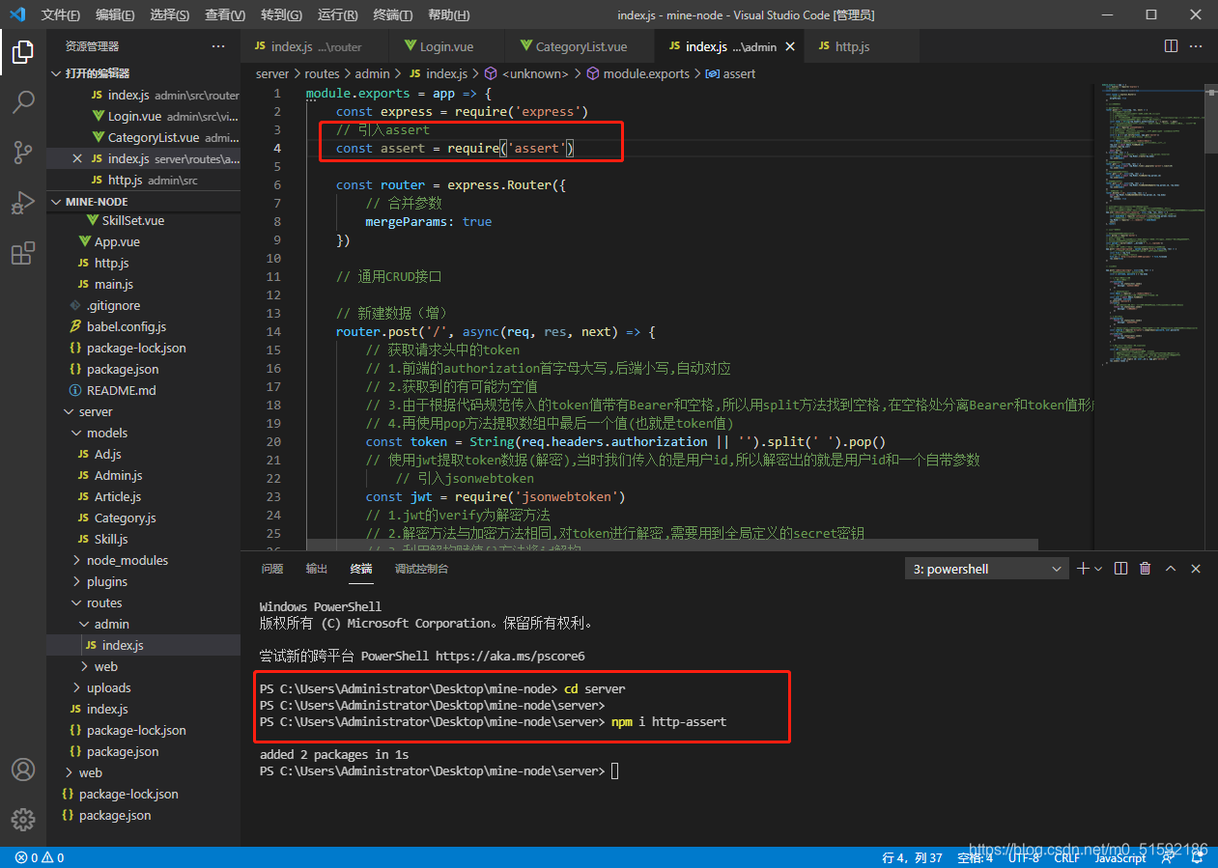Open the Manage gear settings icon
Viewport: 1218px width, 868px height.
pos(23,820)
